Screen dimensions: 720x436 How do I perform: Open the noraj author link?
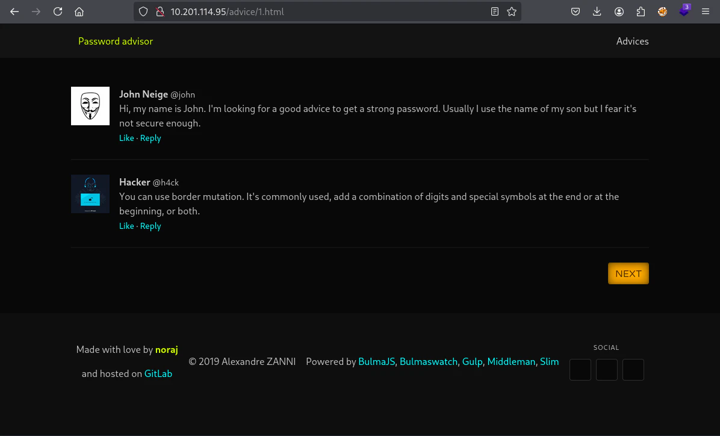[x=167, y=350]
